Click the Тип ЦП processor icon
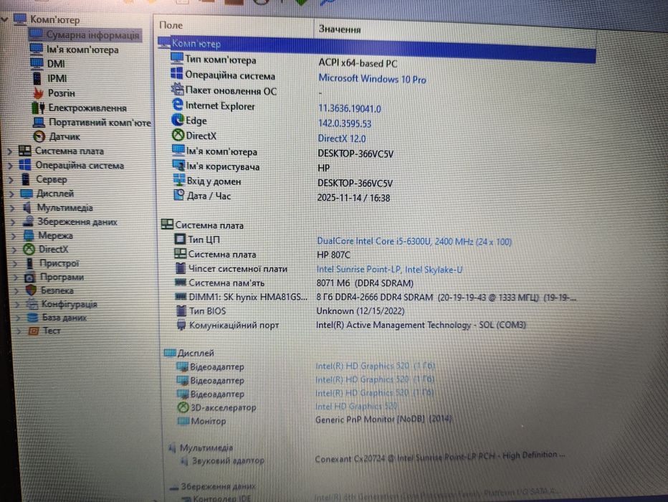The height and width of the screenshot is (502, 668). tap(180, 239)
